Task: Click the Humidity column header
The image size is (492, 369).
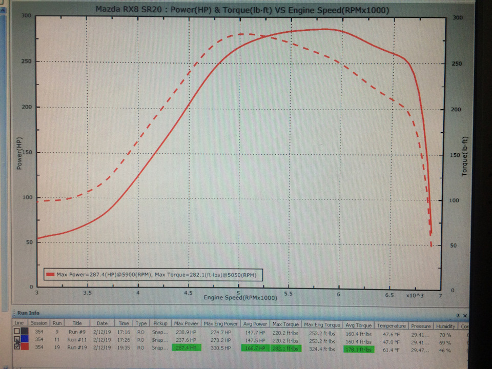Action: pyautogui.click(x=445, y=326)
